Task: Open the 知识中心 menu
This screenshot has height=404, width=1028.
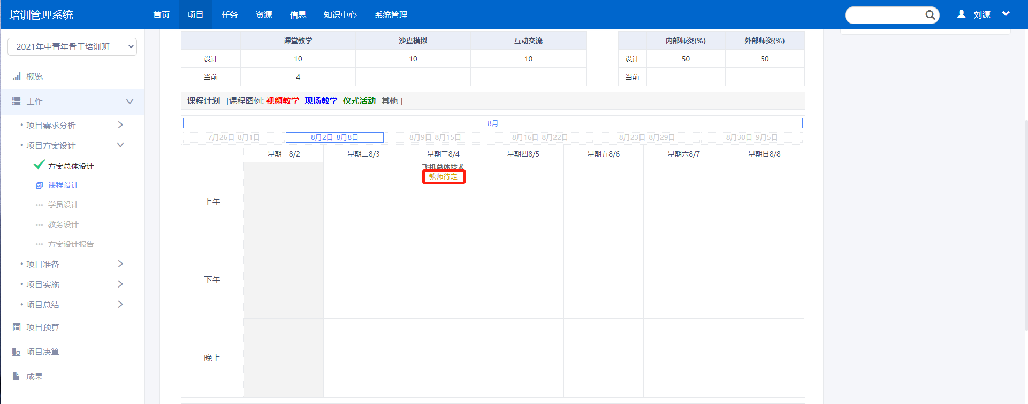Action: [x=340, y=14]
